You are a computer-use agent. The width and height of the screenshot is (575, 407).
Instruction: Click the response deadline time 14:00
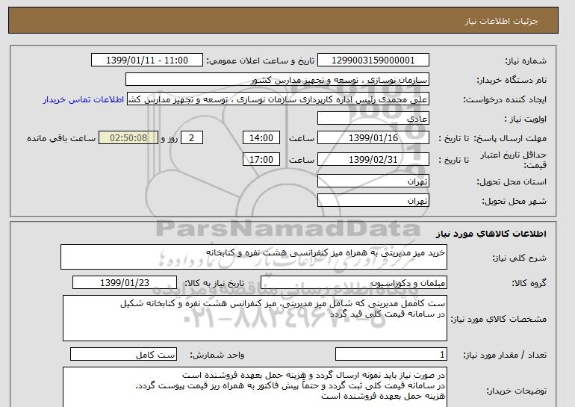pyautogui.click(x=261, y=138)
